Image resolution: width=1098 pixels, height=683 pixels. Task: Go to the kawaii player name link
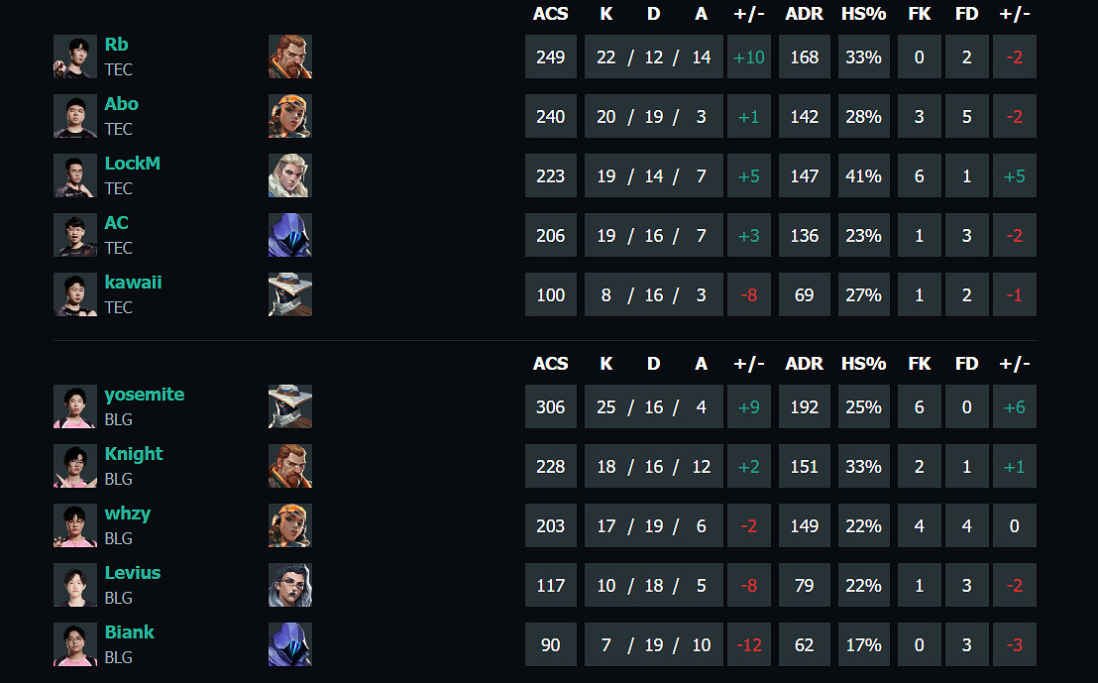(133, 283)
